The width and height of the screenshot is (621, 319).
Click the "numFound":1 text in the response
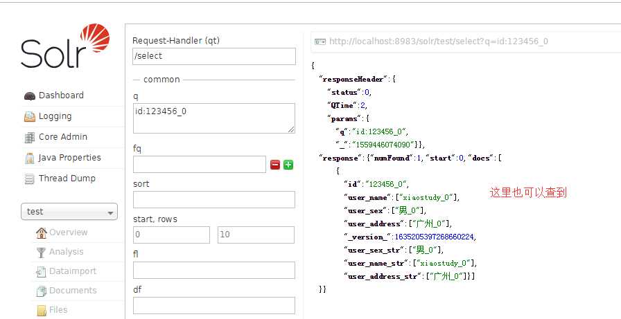click(x=396, y=158)
